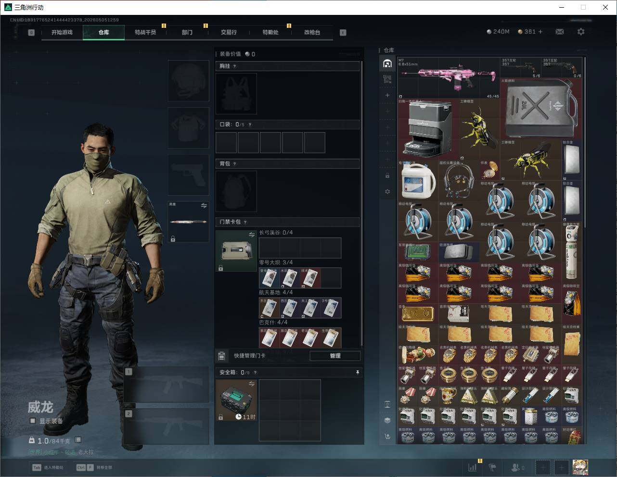
Task: Select the gold bar item
Action: coord(418,314)
